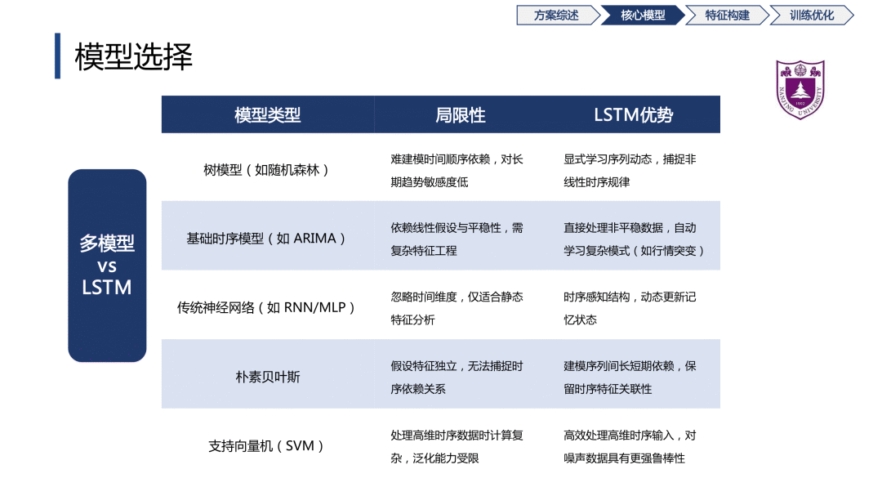
Task: Click the 处理高维时序数据时计算复杂 limitation text
Action: [x=457, y=446]
